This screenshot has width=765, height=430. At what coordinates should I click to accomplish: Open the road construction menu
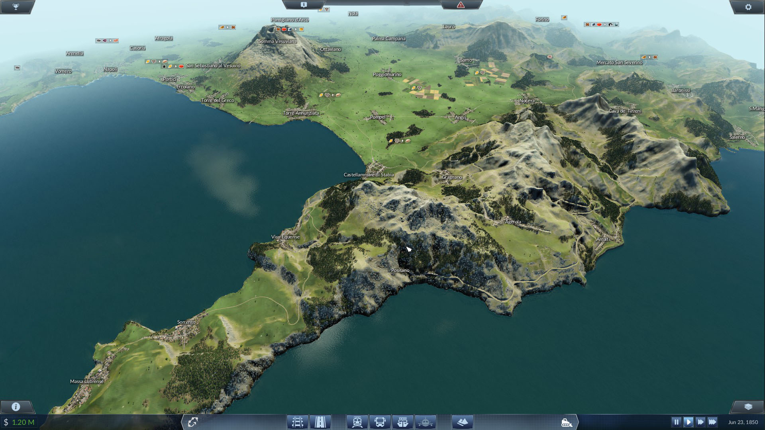(320, 422)
